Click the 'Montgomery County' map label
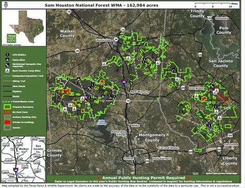This screenshot has width=245, height=188. (x=152, y=138)
